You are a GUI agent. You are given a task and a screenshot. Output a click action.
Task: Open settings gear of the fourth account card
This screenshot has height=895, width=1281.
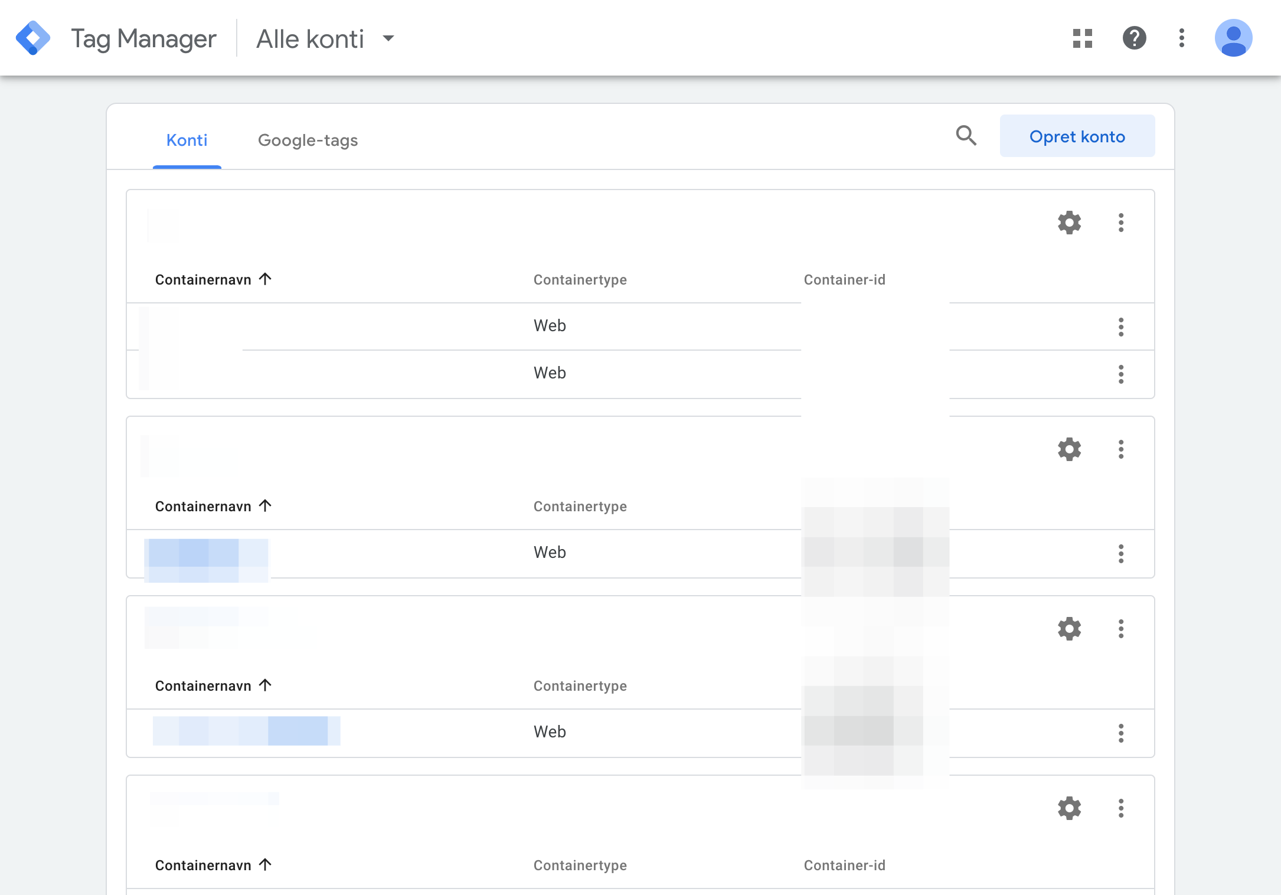click(1069, 808)
